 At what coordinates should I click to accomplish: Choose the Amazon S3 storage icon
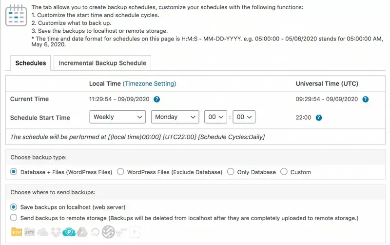(121, 232)
